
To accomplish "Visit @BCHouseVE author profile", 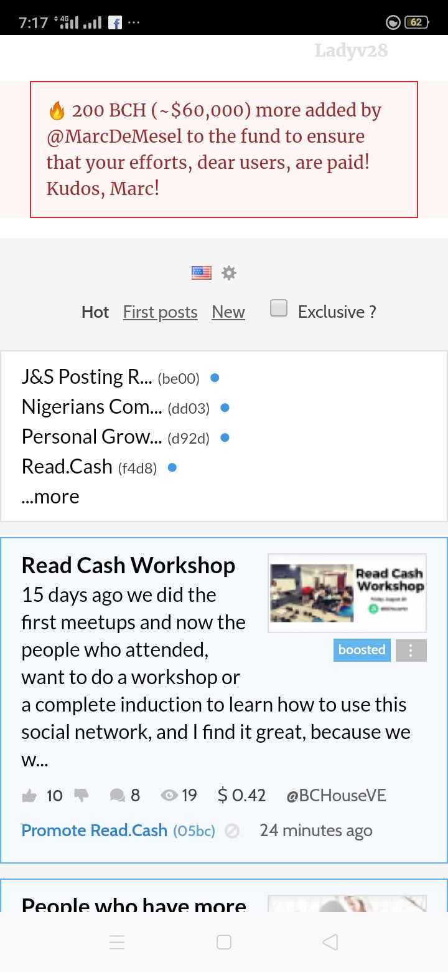I will 336,796.
